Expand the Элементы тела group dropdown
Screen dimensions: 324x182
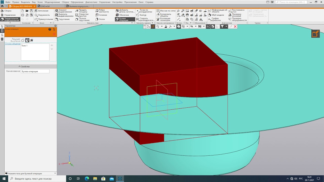pyautogui.click(x=132, y=23)
